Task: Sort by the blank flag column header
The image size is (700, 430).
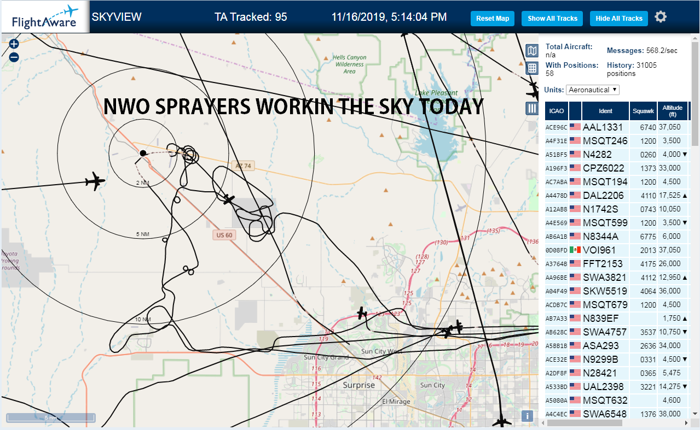Action: coord(575,111)
